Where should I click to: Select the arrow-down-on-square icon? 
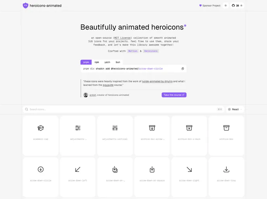click(152, 169)
